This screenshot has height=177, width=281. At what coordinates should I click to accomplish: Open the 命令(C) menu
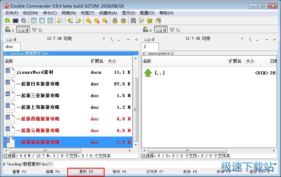50,13
